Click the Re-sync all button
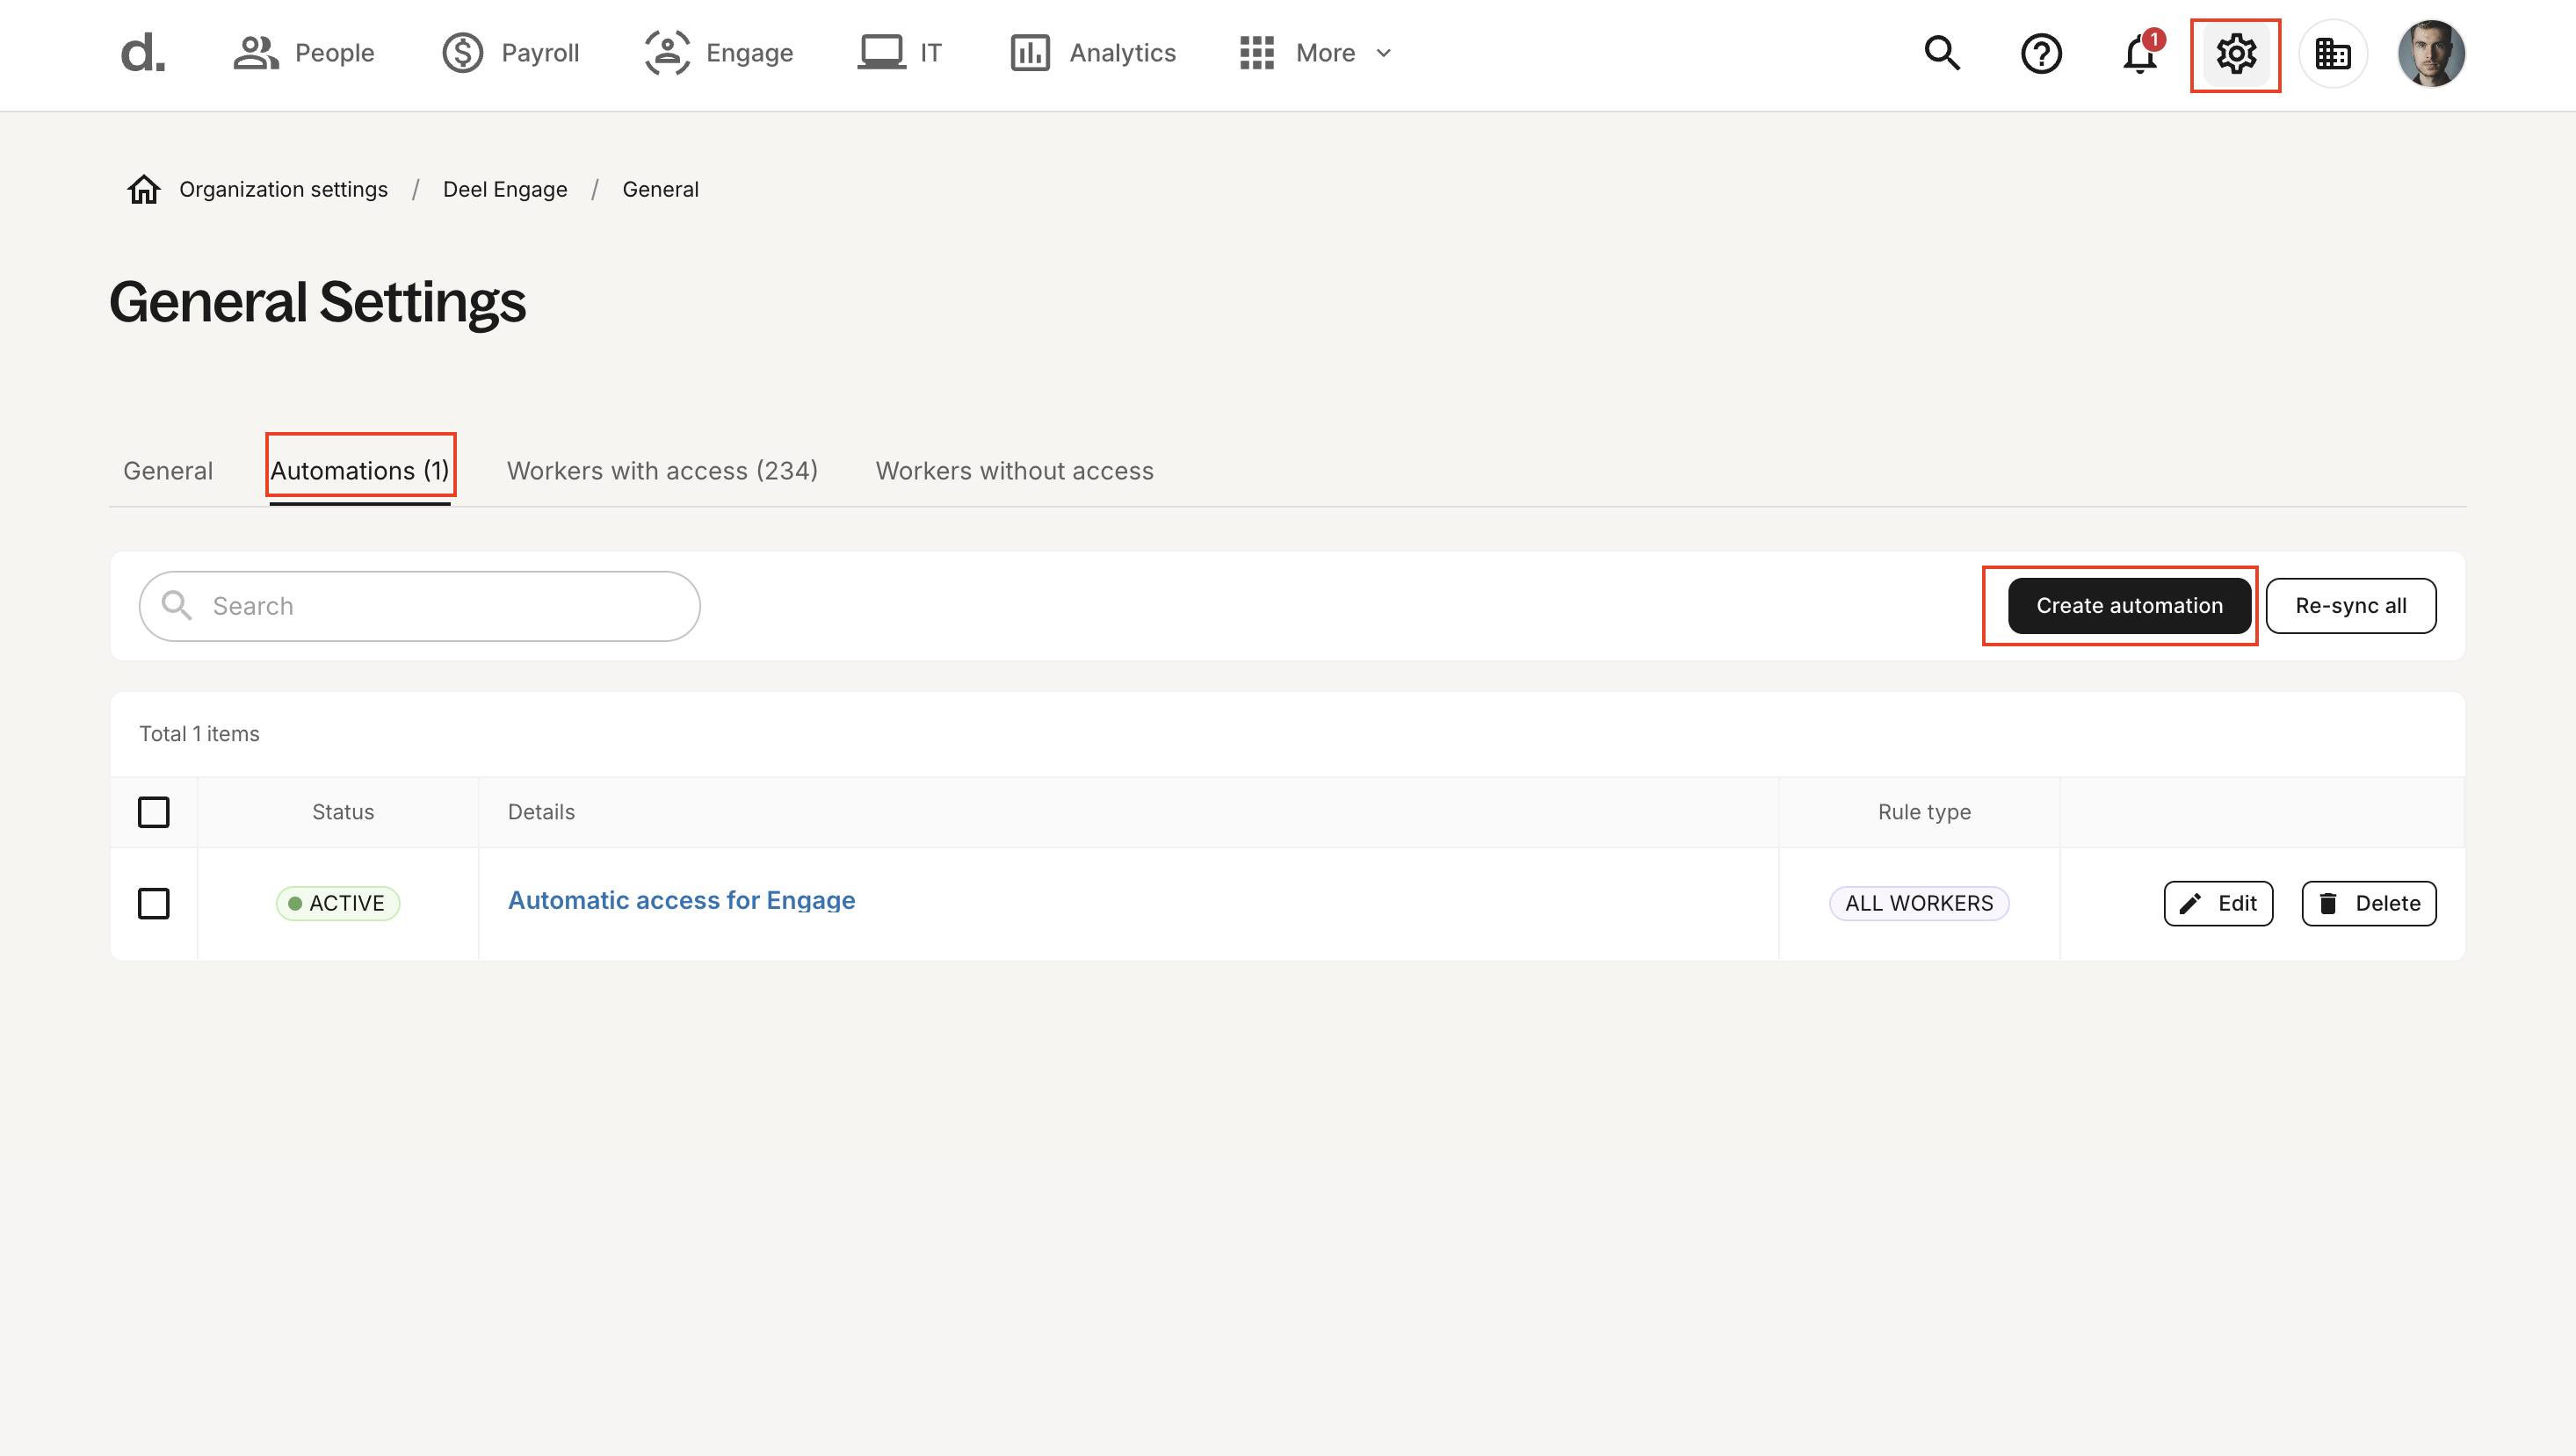2576x1456 pixels. [x=2351, y=606]
